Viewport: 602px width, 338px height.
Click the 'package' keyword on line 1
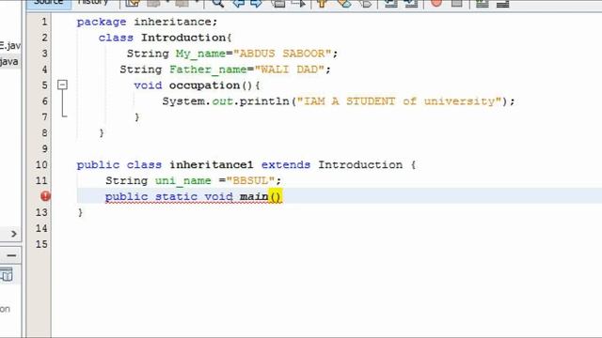102,23
